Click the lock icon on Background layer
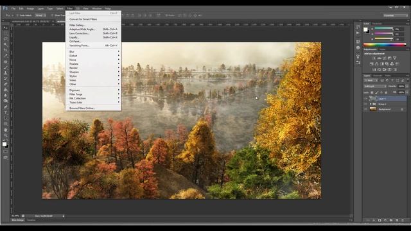This screenshot has height=231, width=411. pyautogui.click(x=402, y=109)
